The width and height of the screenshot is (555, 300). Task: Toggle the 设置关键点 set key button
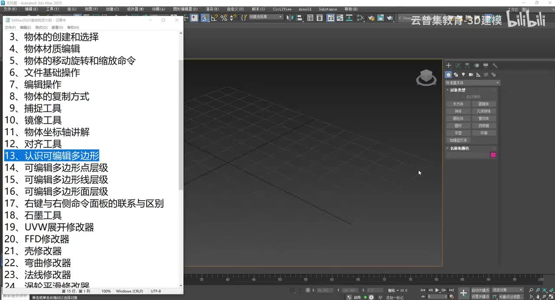point(480,297)
